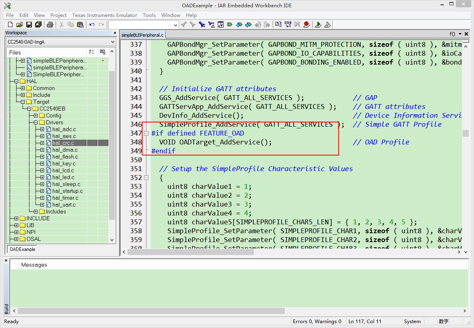Select hal_uart.c in the file tree
This screenshot has width=474, height=328.
64,205
